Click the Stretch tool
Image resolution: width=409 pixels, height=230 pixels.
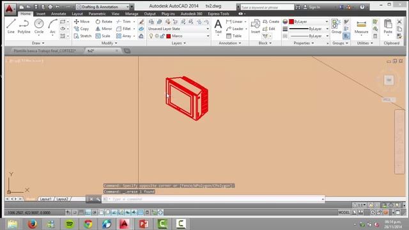point(82,36)
